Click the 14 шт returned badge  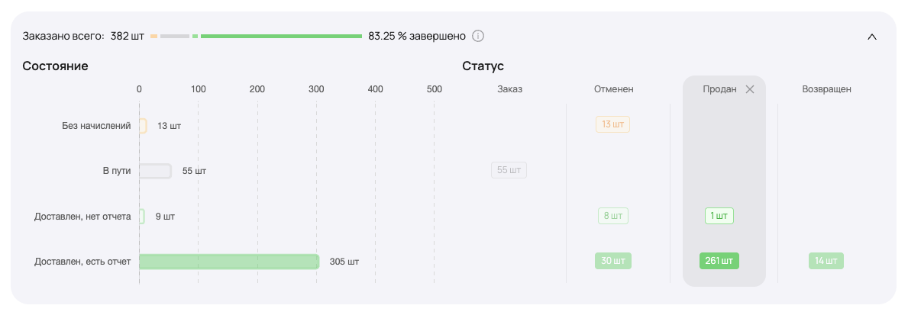(x=826, y=261)
